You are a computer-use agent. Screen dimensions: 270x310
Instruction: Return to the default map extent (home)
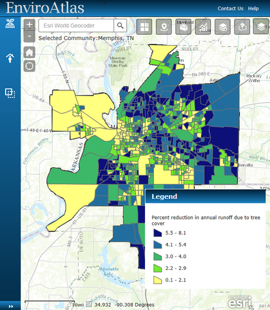pos(30,52)
